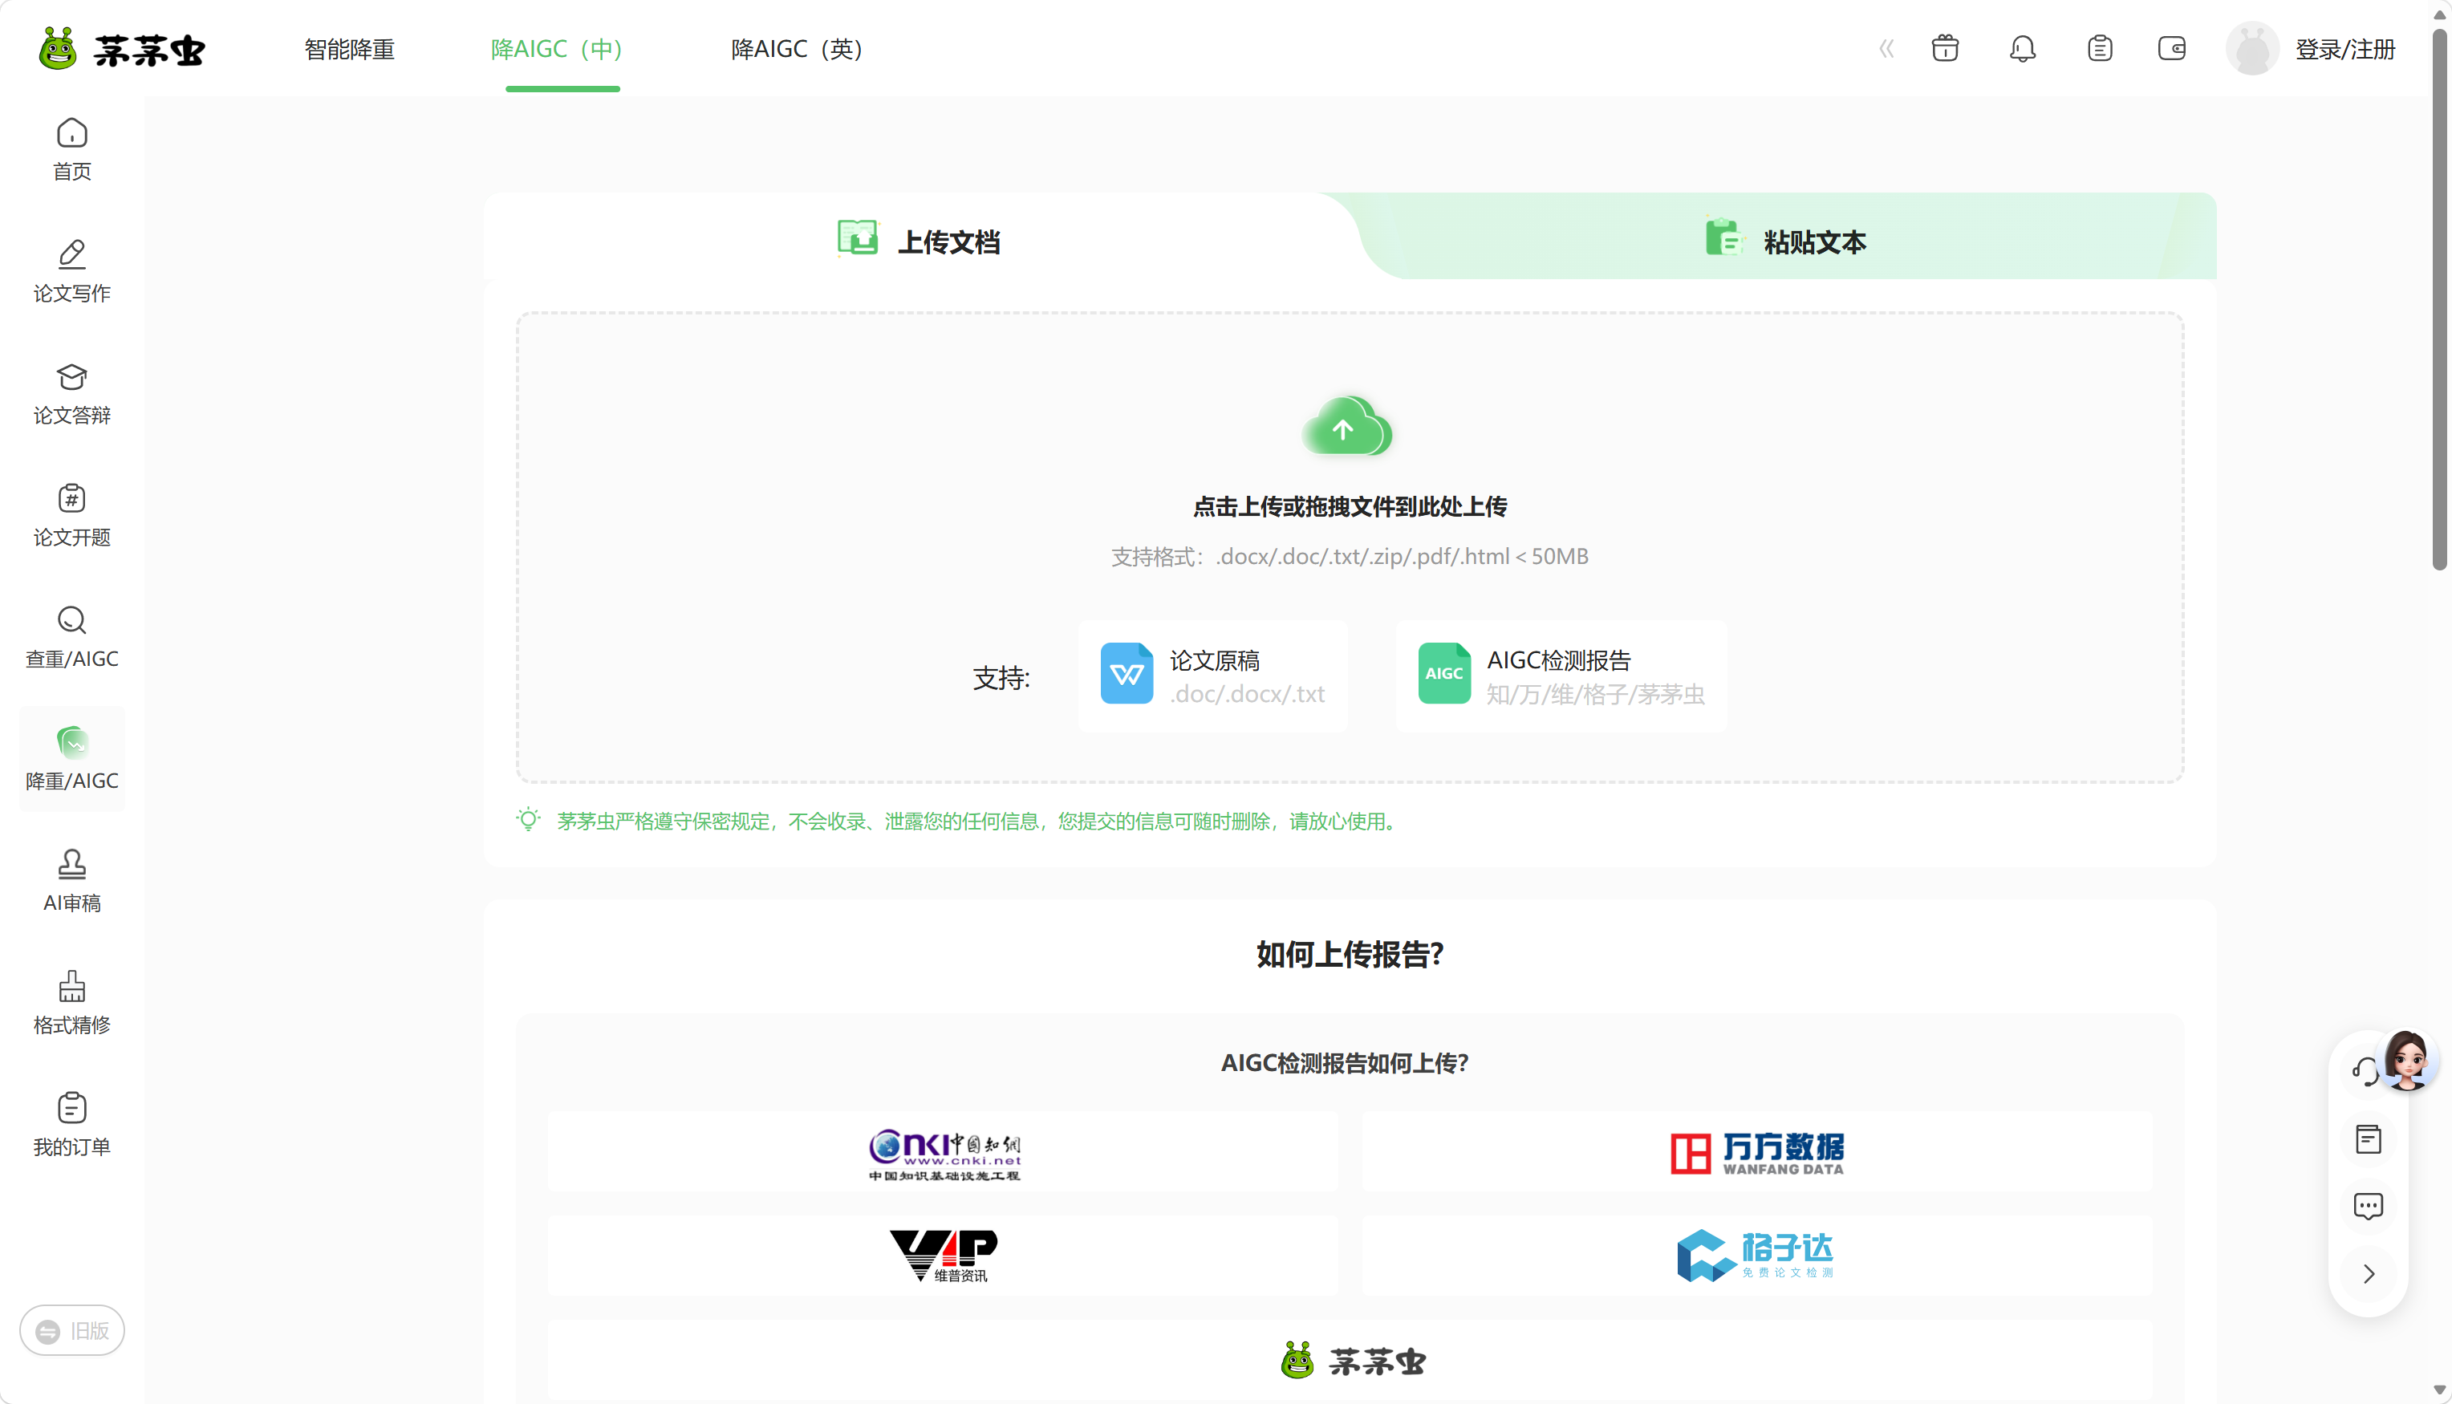2452x1404 pixels.
Task: Click 点击上传或拖拽文件到此处上传 text
Action: click(1350, 506)
